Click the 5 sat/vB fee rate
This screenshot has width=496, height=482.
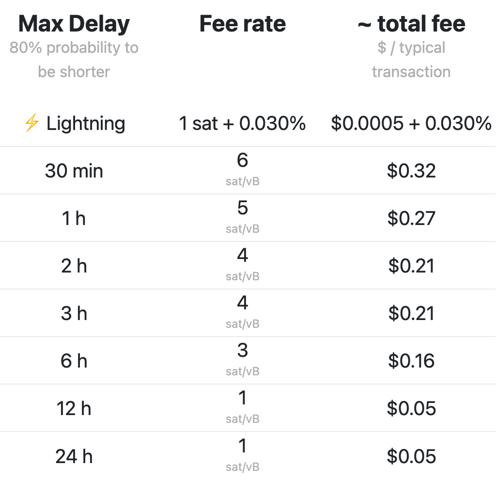(243, 213)
